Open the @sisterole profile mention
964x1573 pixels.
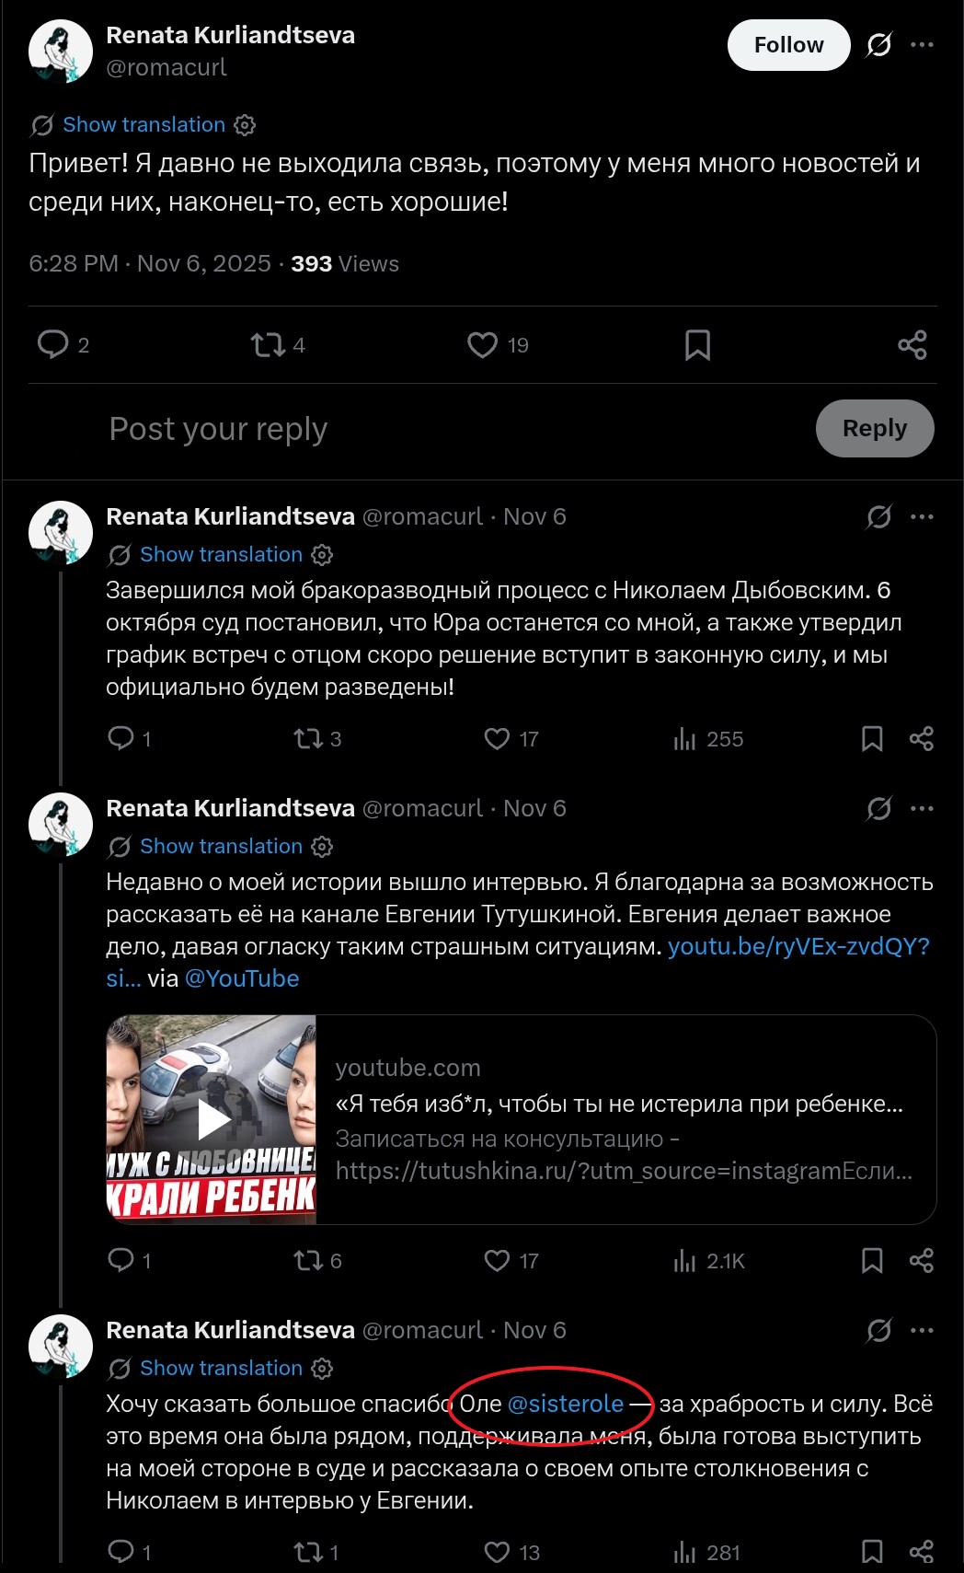click(x=566, y=1404)
